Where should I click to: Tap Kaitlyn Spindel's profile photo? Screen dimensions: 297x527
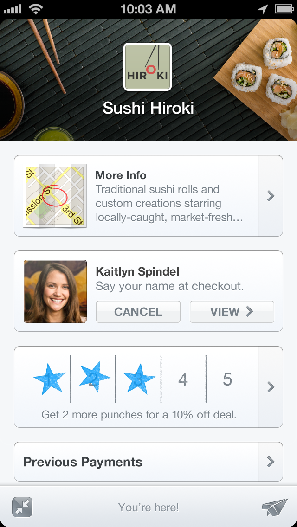tap(55, 291)
